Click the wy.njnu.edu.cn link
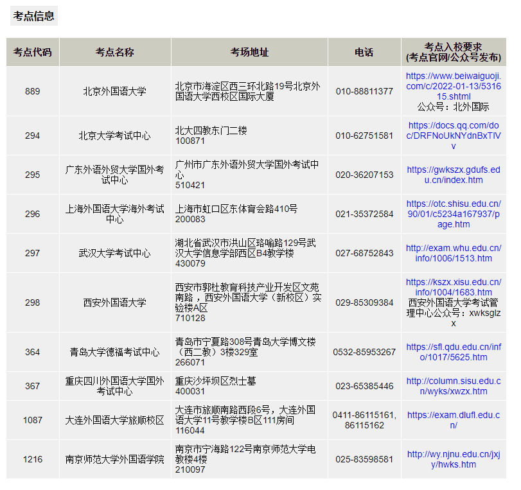Viewport: 521px width, 490px height. click(x=454, y=459)
